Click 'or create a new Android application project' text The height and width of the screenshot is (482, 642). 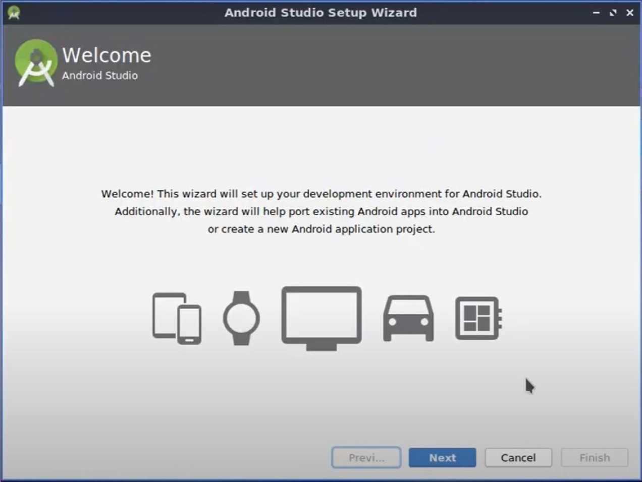(322, 229)
